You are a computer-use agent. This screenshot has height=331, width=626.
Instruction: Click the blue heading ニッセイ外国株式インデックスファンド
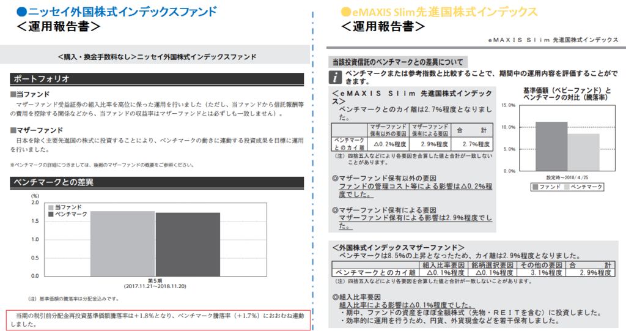pos(122,12)
